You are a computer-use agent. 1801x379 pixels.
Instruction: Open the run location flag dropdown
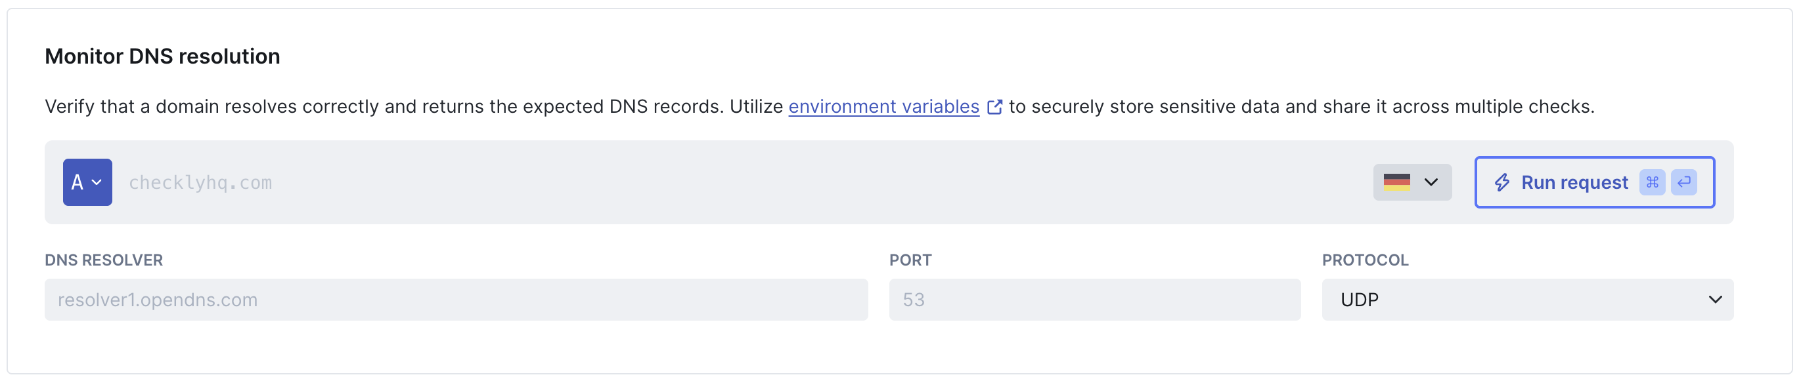pos(1412,182)
